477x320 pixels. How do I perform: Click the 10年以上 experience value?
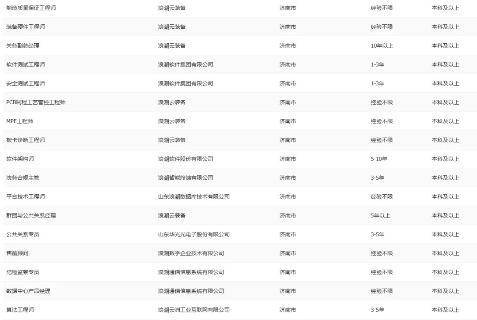point(382,45)
